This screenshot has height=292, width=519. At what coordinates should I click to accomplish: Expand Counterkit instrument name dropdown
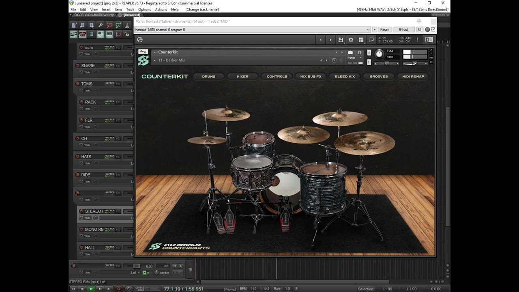pos(154,52)
